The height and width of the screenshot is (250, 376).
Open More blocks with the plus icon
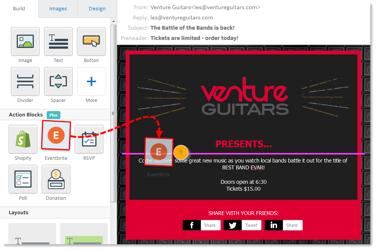coord(92,81)
